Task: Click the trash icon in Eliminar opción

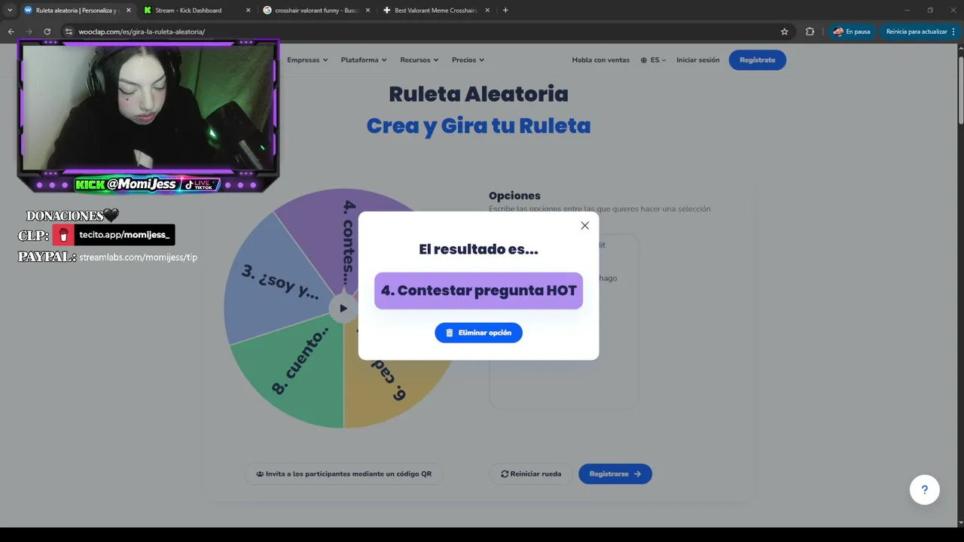Action: click(450, 333)
